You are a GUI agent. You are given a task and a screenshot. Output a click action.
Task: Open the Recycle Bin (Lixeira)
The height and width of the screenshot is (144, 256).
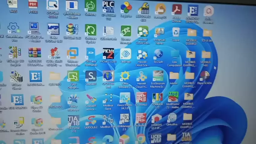pos(176,32)
